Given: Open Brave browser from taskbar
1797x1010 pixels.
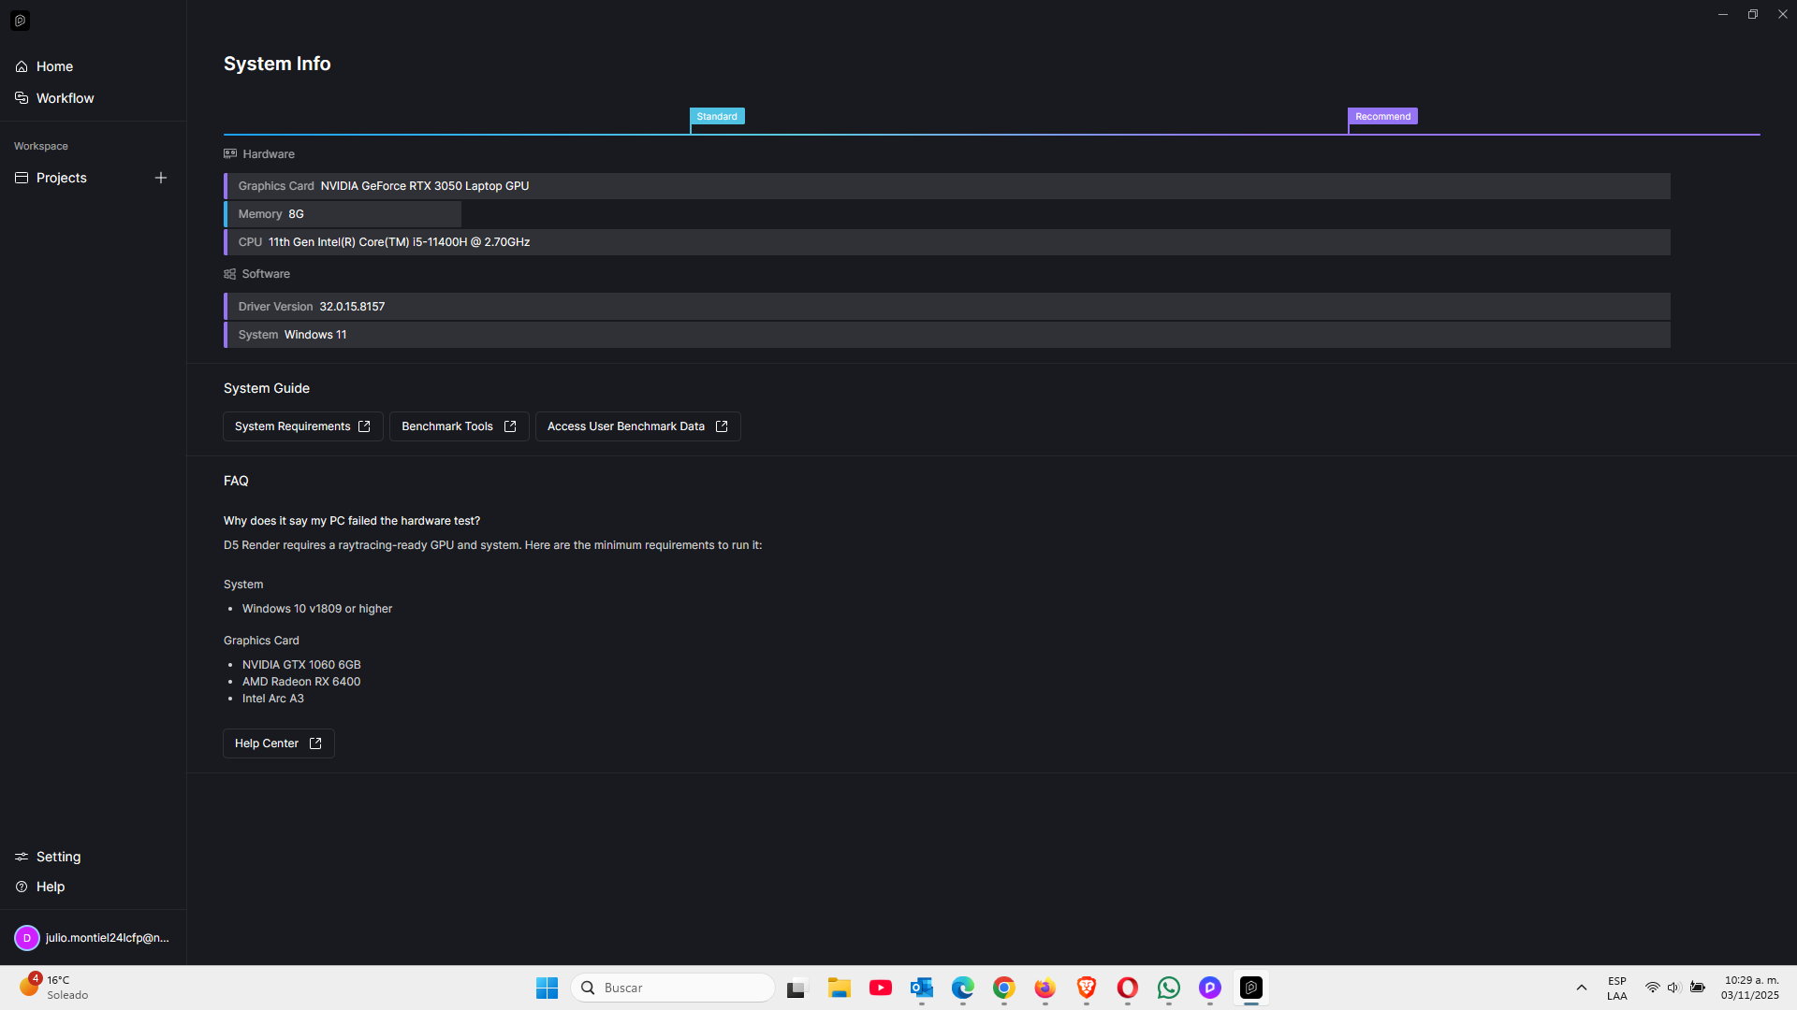Looking at the screenshot, I should 1086,988.
